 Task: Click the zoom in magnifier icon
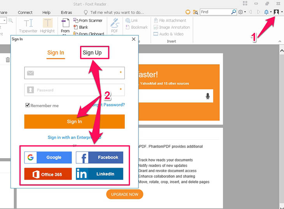(x=11, y=21)
